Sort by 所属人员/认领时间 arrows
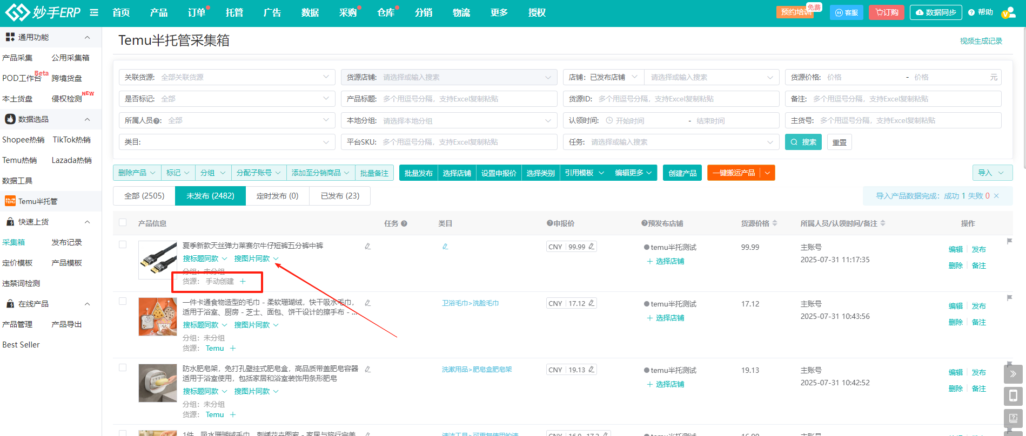The height and width of the screenshot is (436, 1026). tap(883, 223)
